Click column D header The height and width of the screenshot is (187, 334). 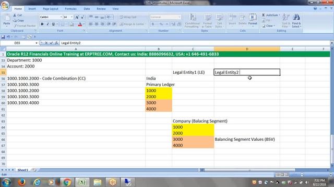click(247, 49)
